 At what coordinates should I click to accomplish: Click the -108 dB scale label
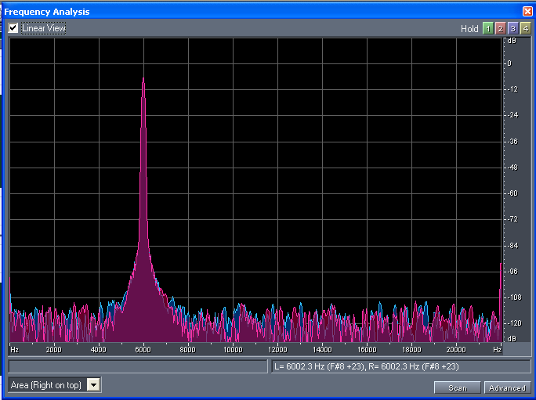514,297
